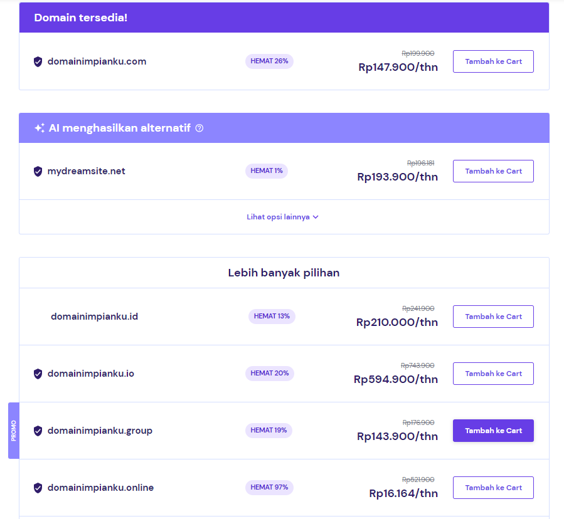Expand Lihat opsi lainnya options

click(x=283, y=216)
